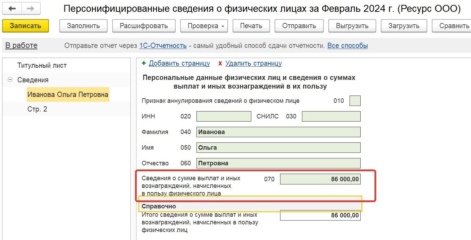
Task: Toggle the annulment flag box 010
Action: coord(355,101)
